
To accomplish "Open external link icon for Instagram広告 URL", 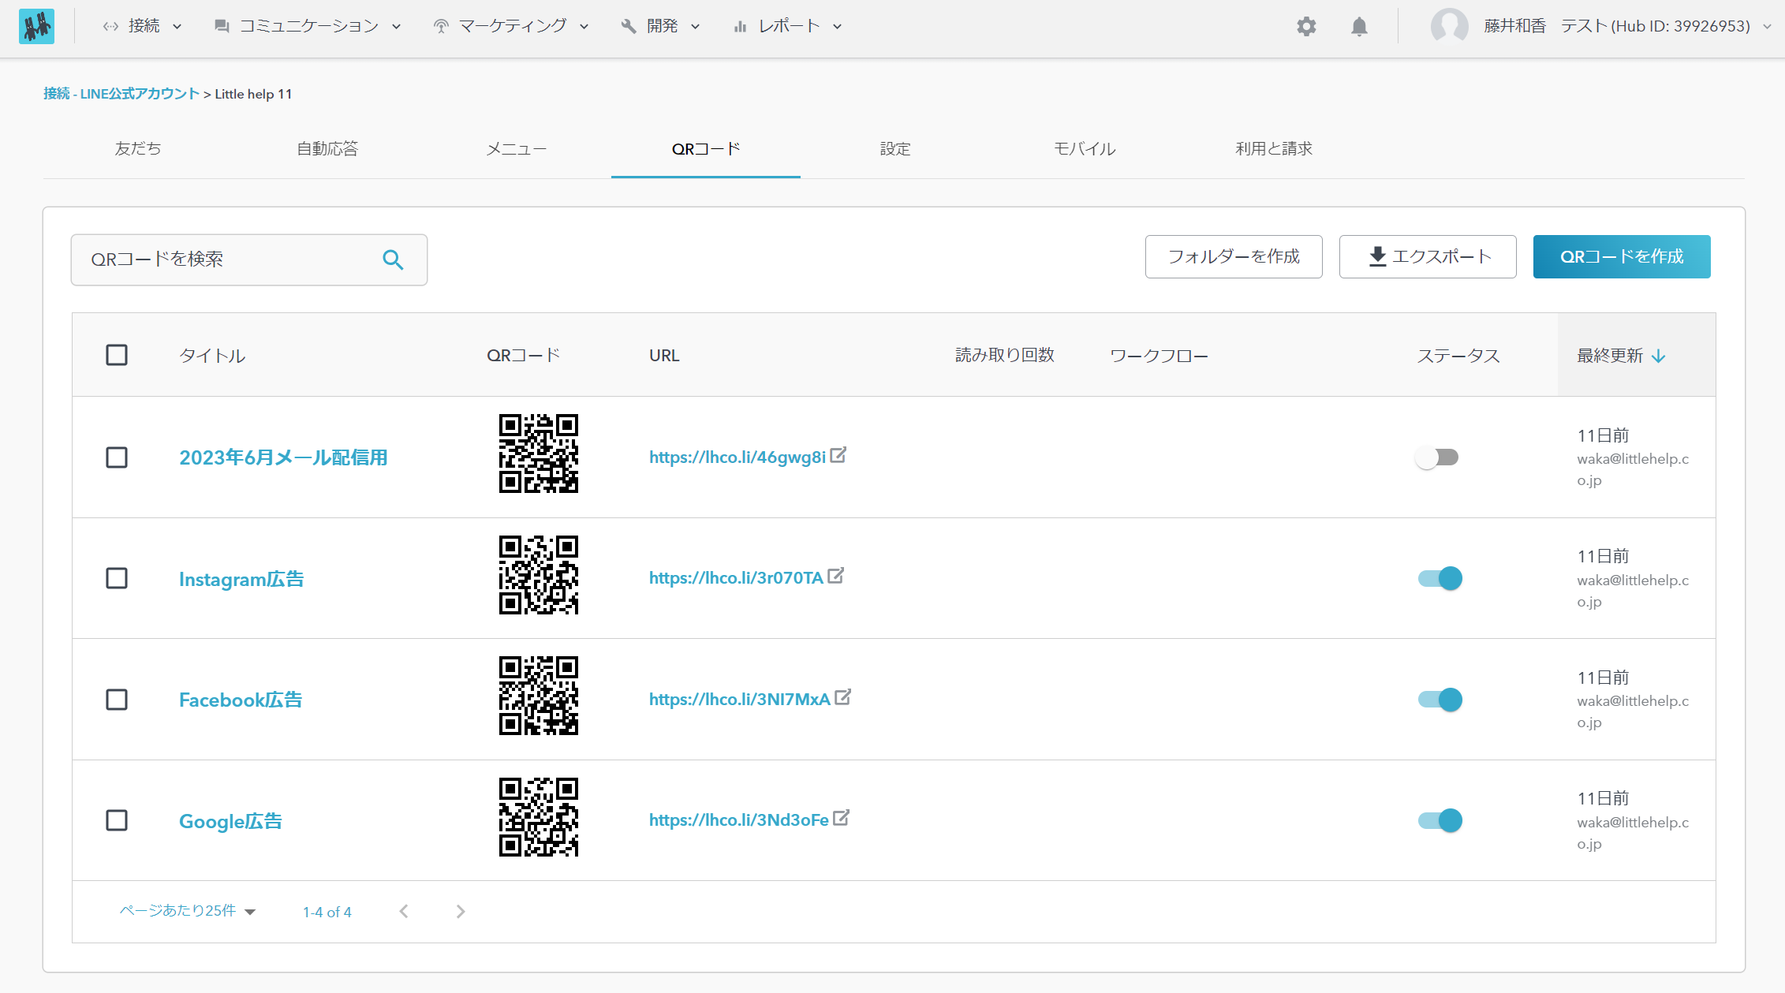I will [x=836, y=577].
